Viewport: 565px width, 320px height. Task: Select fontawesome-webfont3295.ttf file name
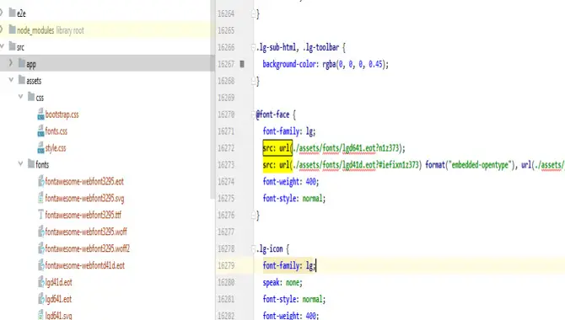point(83,215)
